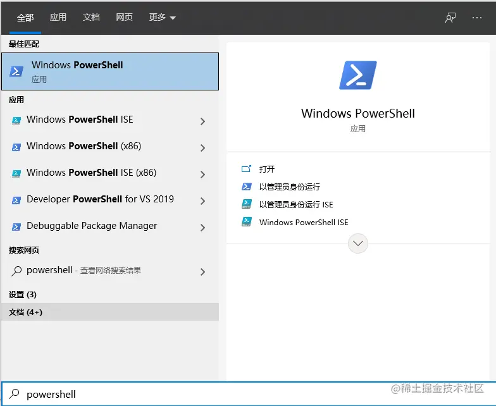Expand Debuggable Package Manager arrow

(x=202, y=228)
